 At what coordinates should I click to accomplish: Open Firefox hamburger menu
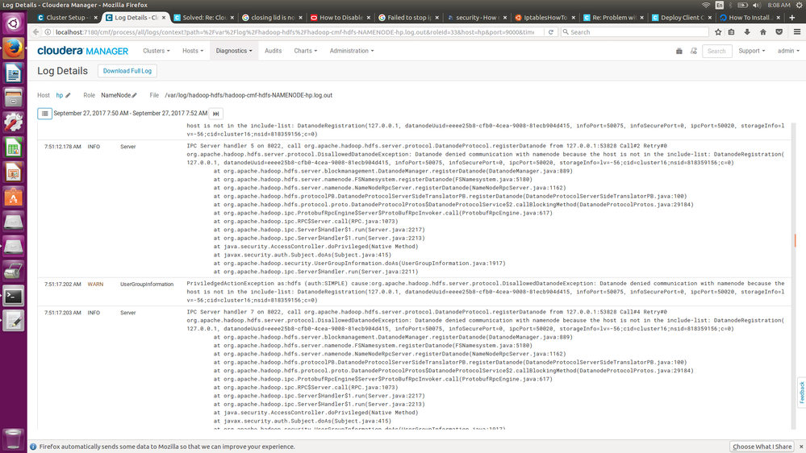pyautogui.click(x=797, y=32)
